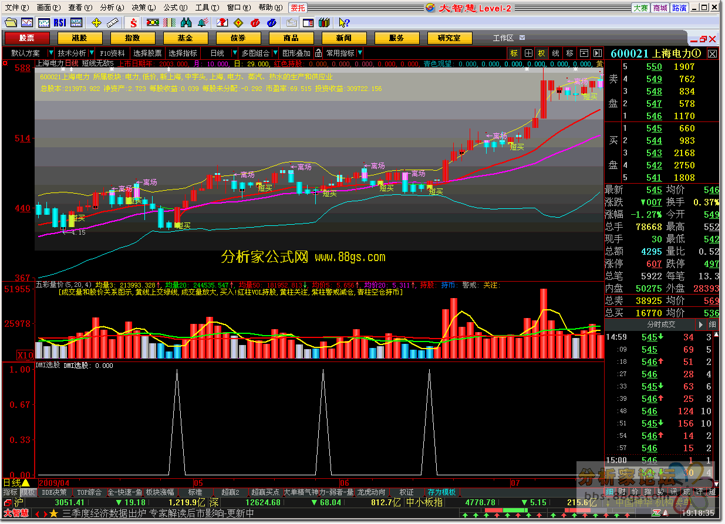
Task: Select the ruler measuring tool icon
Action: (113, 23)
